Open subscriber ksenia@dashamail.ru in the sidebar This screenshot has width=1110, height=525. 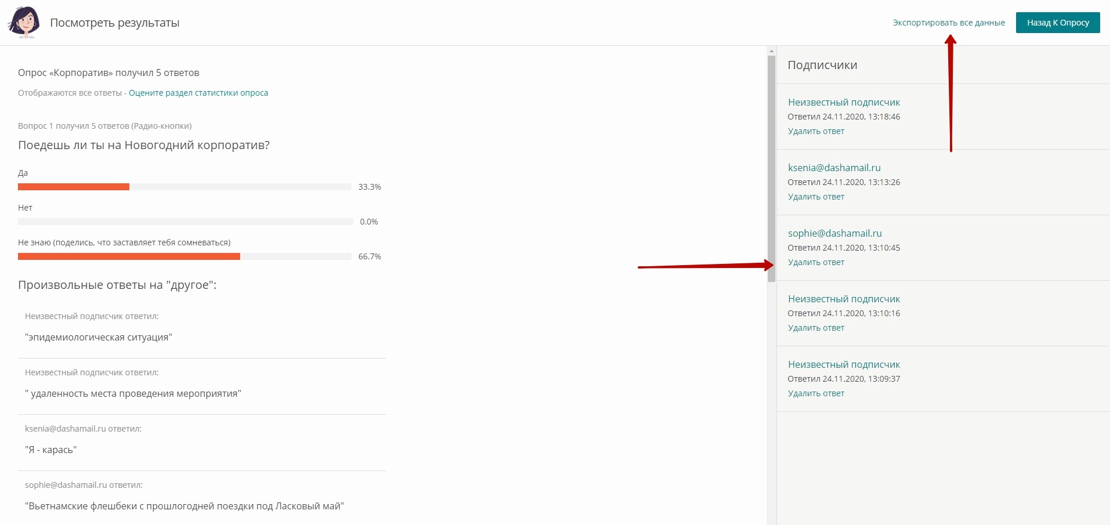[834, 168]
